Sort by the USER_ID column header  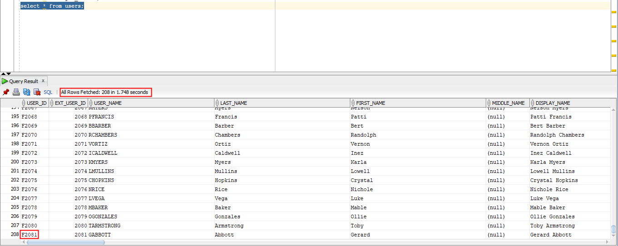[x=35, y=103]
